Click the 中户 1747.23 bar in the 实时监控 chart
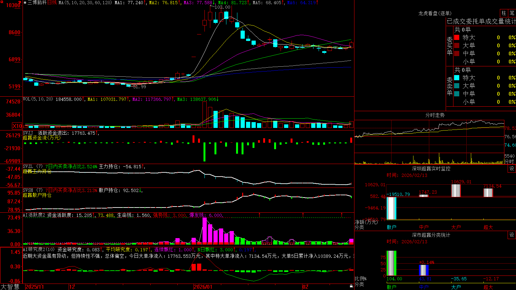The image size is (516, 290). (424, 196)
